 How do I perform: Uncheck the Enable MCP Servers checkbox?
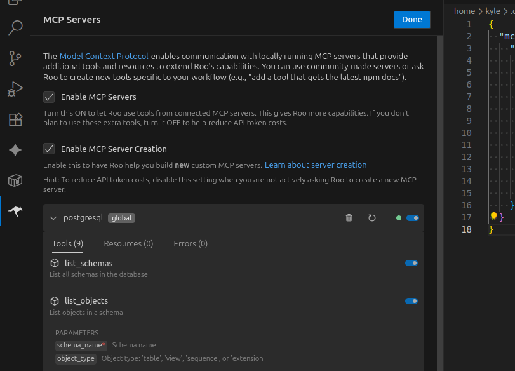click(49, 97)
